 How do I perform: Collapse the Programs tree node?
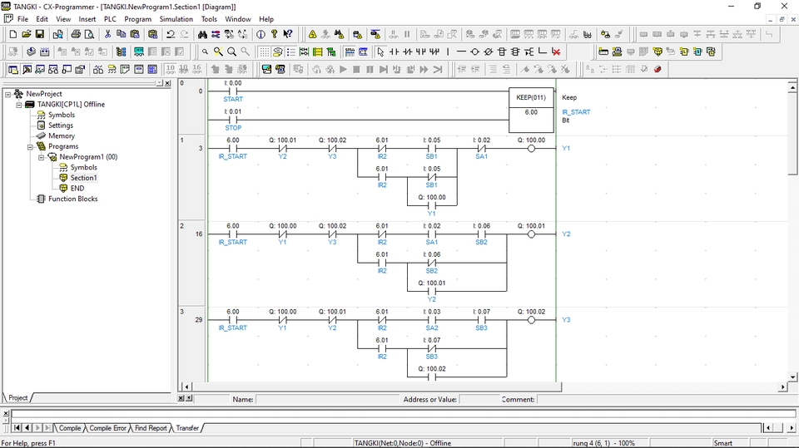(x=30, y=146)
